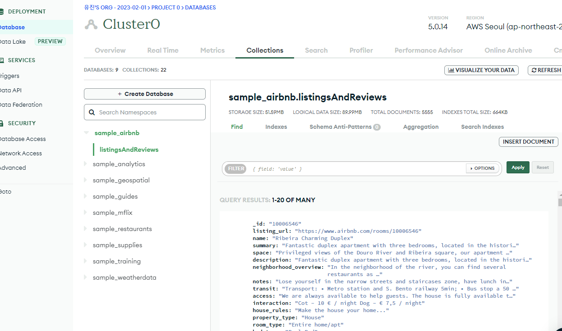Viewport: 562px width, 331px height.
Task: Click the Security lock icon
Action: [x=2, y=123]
